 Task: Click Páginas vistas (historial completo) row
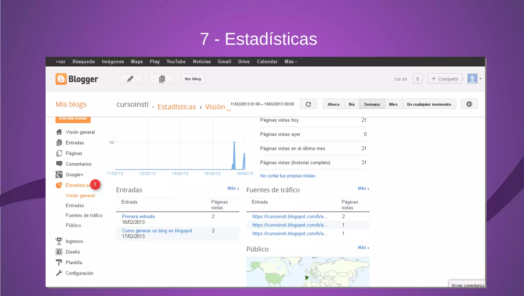pos(313,163)
